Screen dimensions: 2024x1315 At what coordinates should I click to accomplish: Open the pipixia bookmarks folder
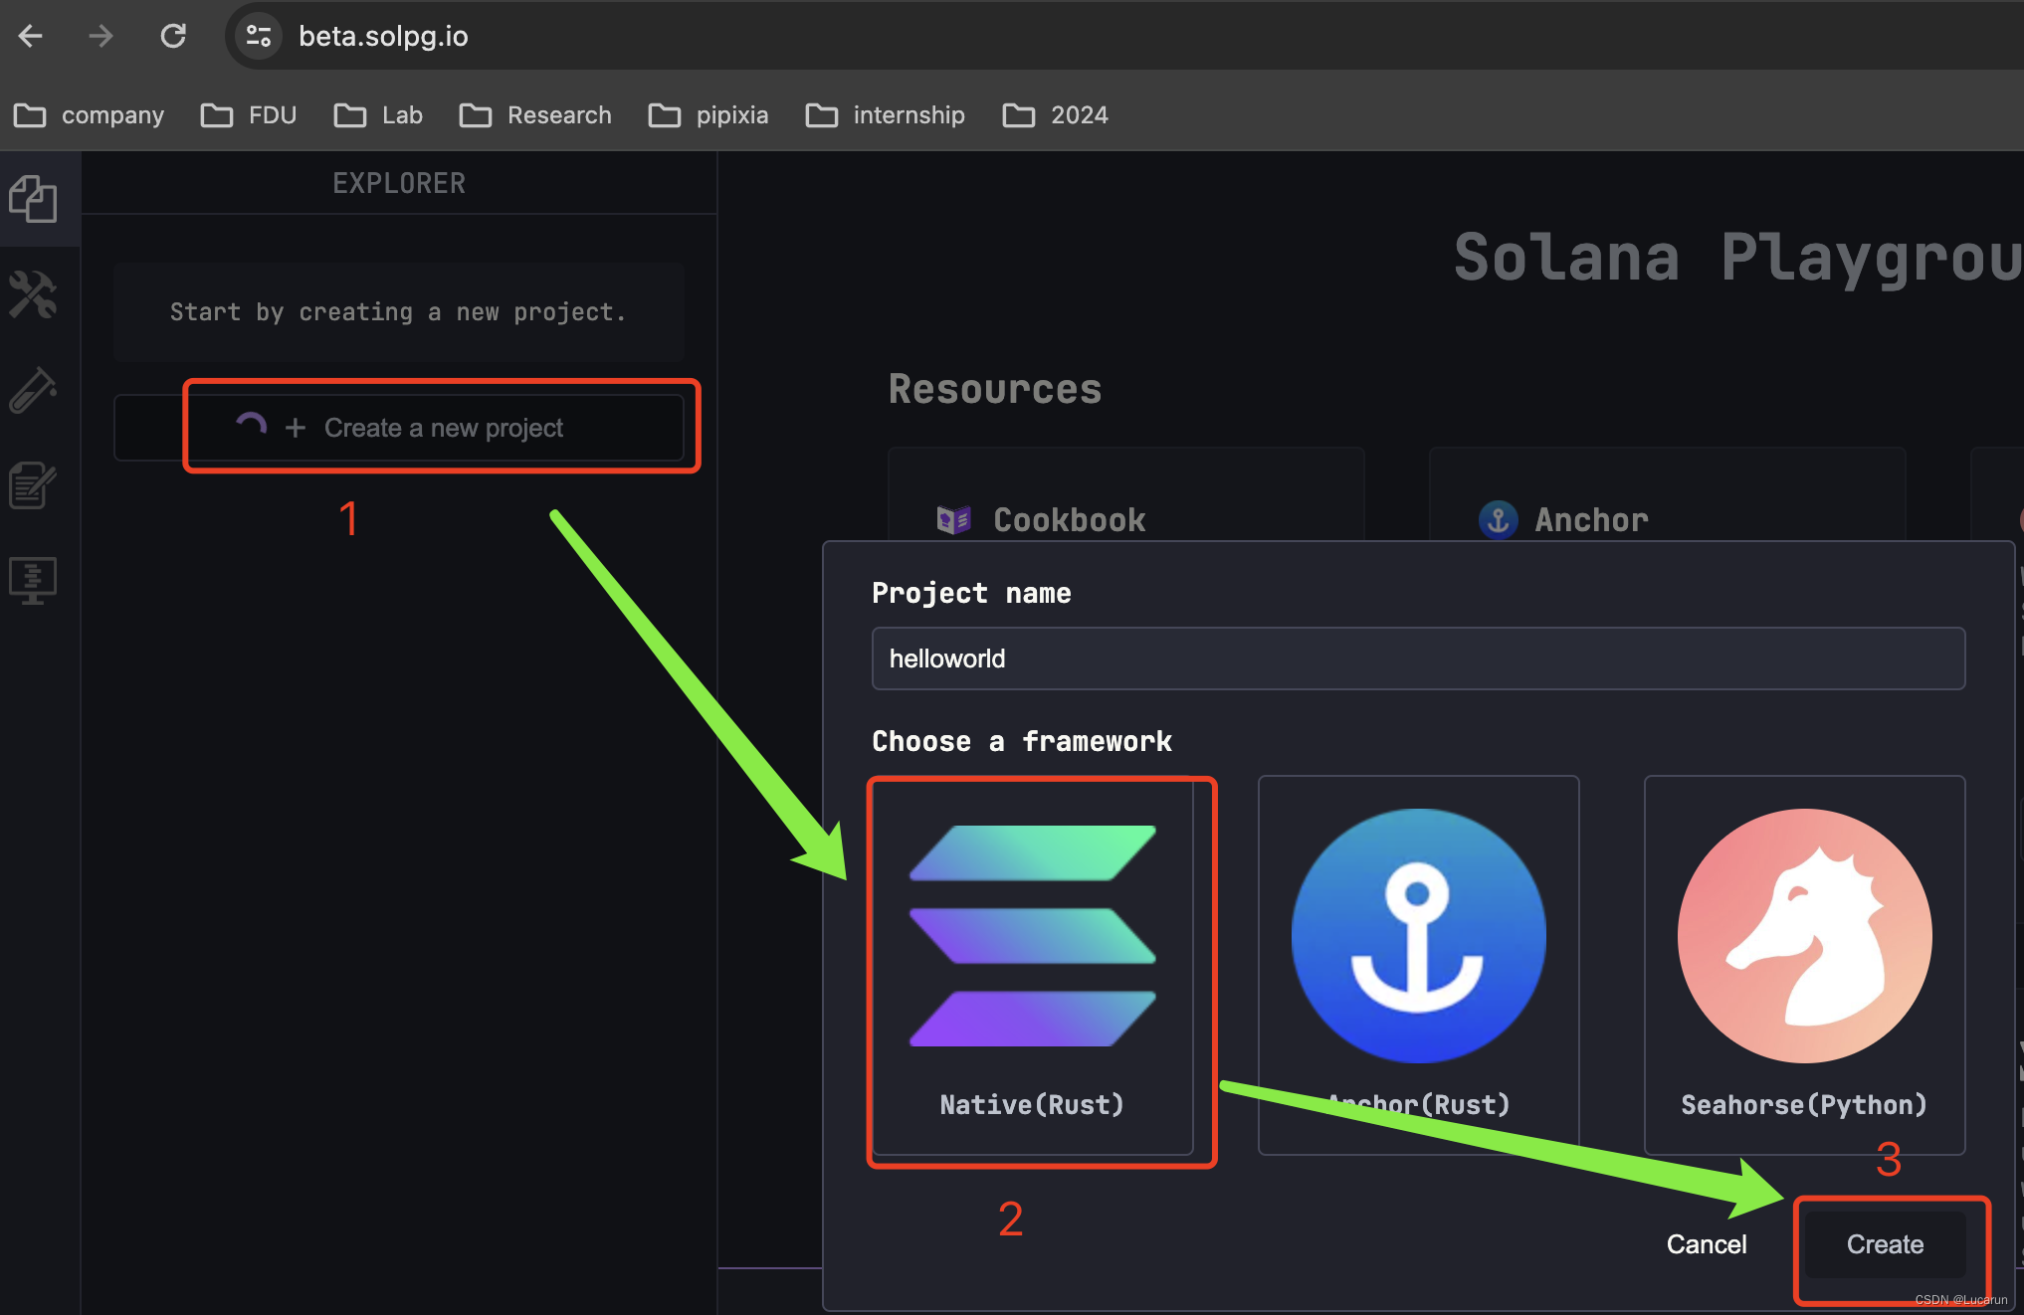pos(708,115)
